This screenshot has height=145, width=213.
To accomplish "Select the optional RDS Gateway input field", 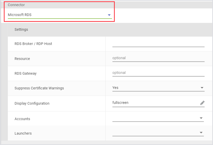I will 158,73.
